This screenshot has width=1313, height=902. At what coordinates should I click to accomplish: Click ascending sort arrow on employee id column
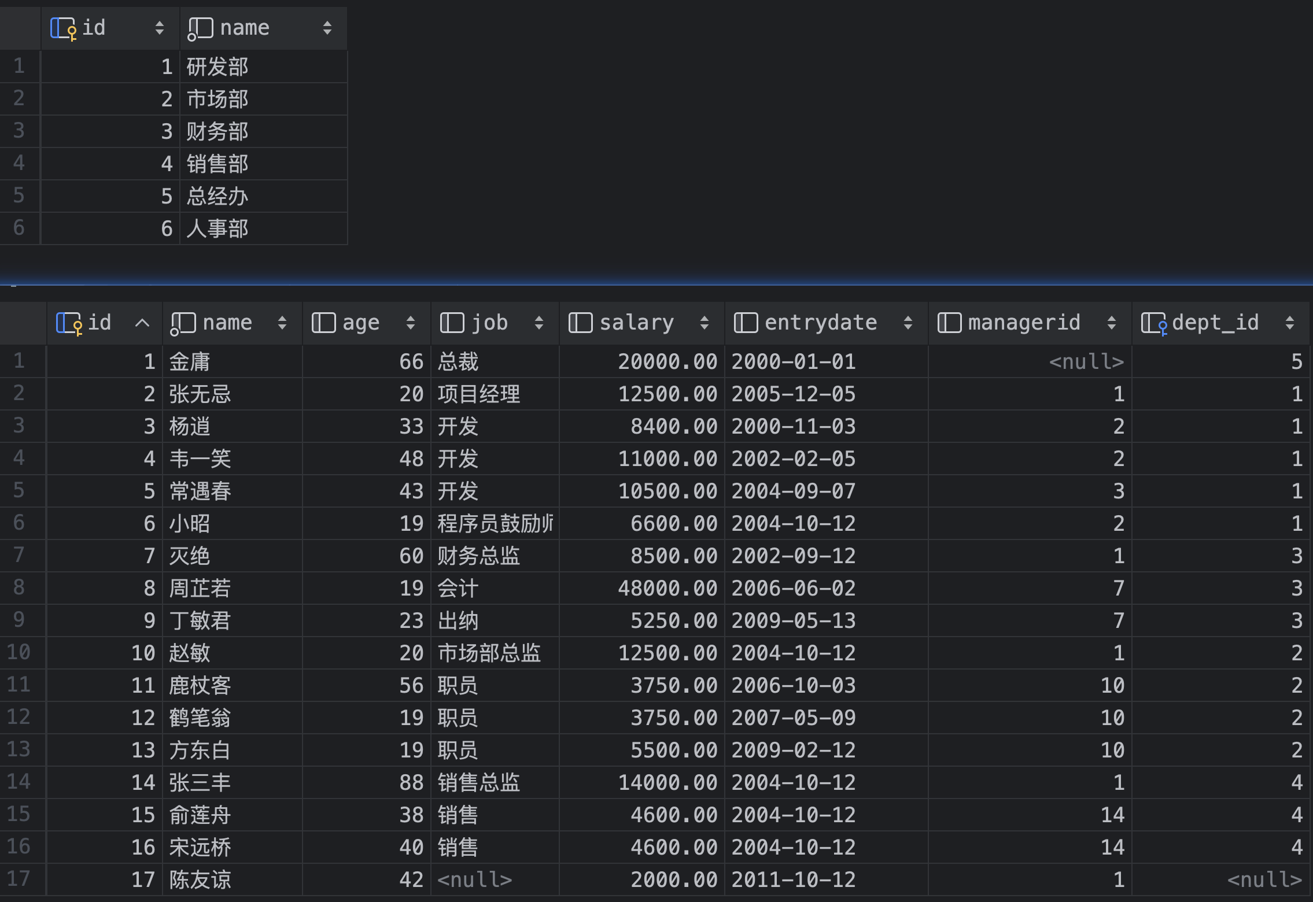(142, 323)
